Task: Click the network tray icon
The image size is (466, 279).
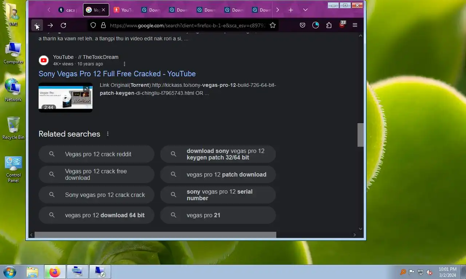Action: [x=420, y=272]
